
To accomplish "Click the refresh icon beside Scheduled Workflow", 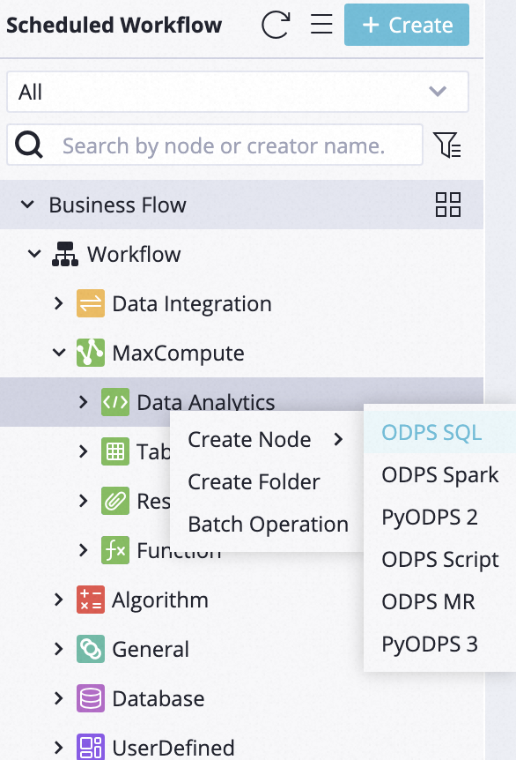I will click(x=276, y=25).
